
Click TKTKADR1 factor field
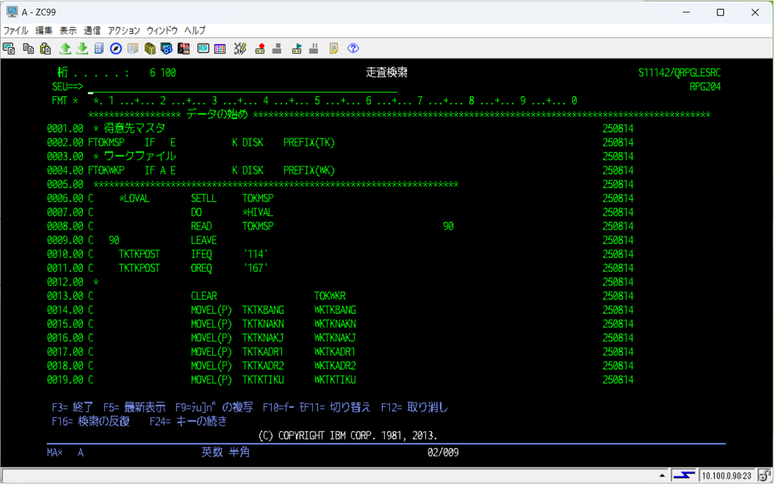[x=263, y=352]
